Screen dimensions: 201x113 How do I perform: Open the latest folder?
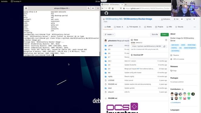(x=110, y=88)
